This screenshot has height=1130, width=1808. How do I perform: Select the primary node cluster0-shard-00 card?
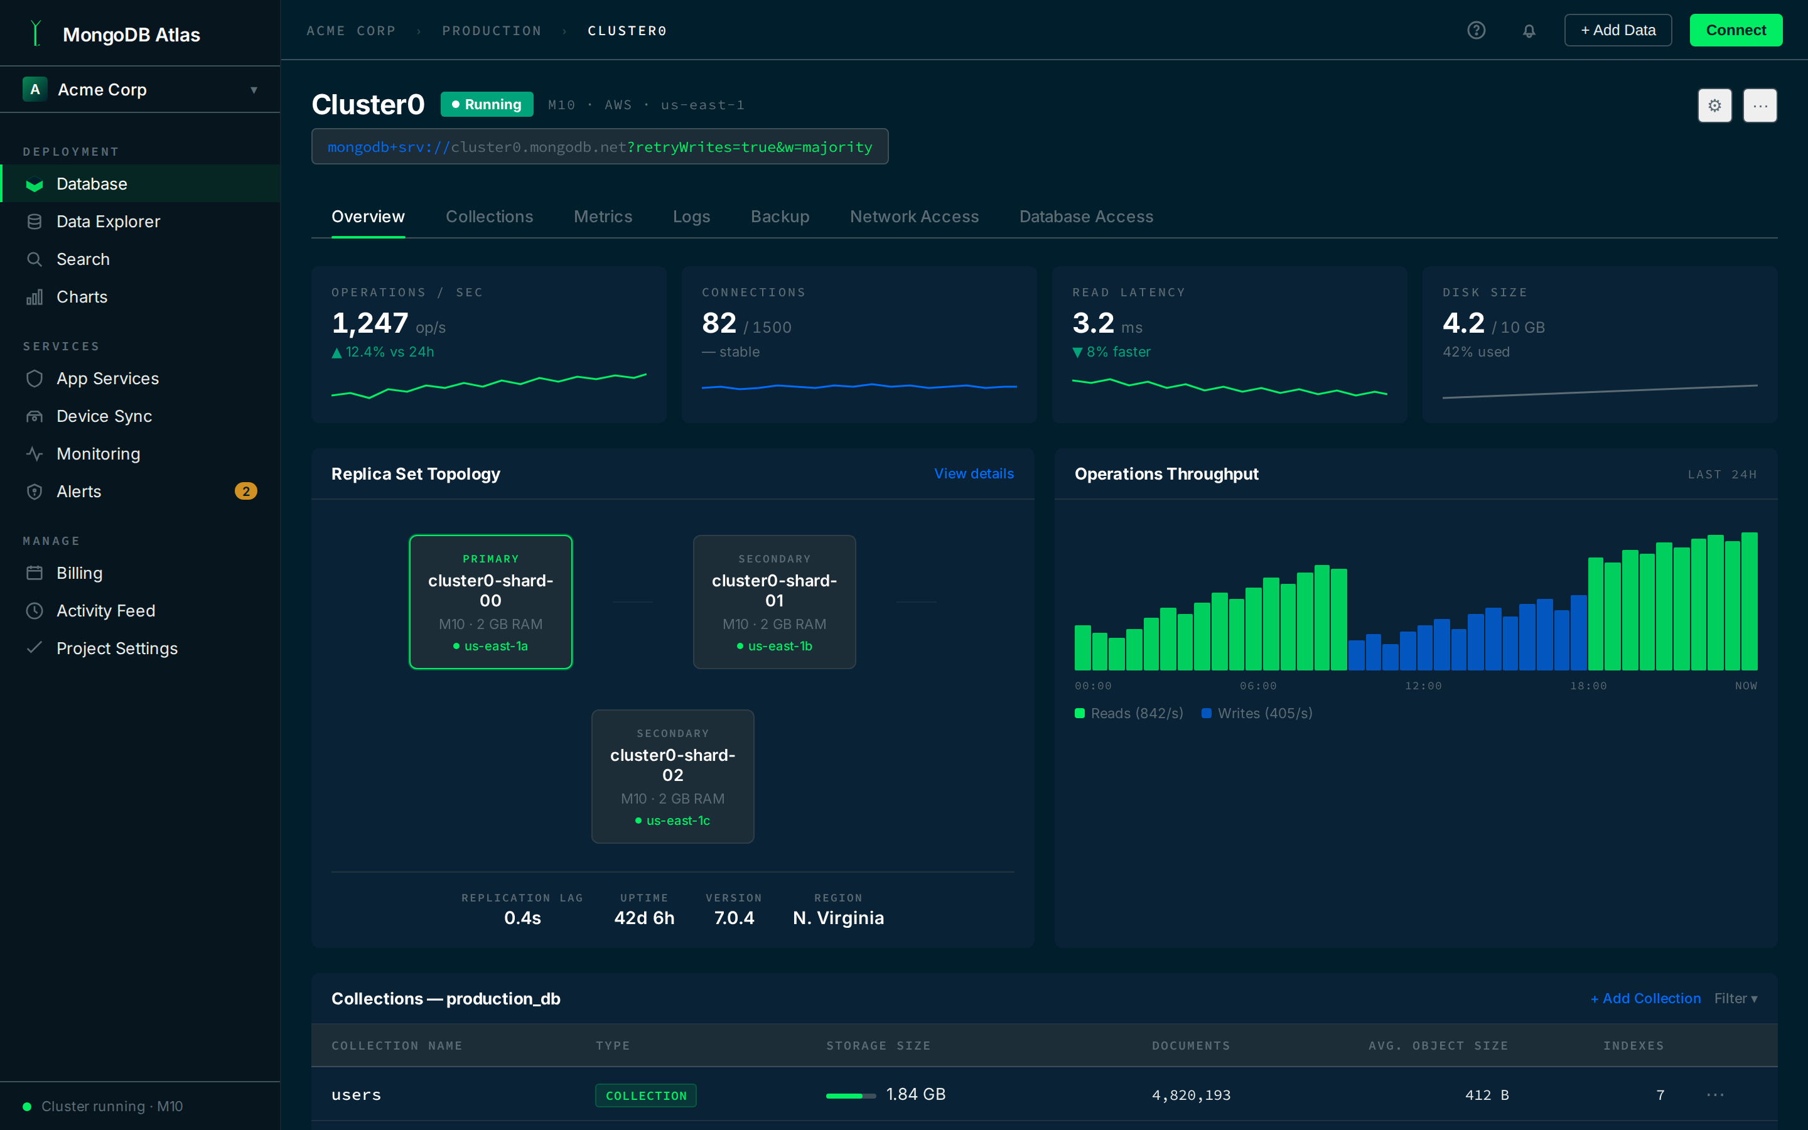(491, 601)
